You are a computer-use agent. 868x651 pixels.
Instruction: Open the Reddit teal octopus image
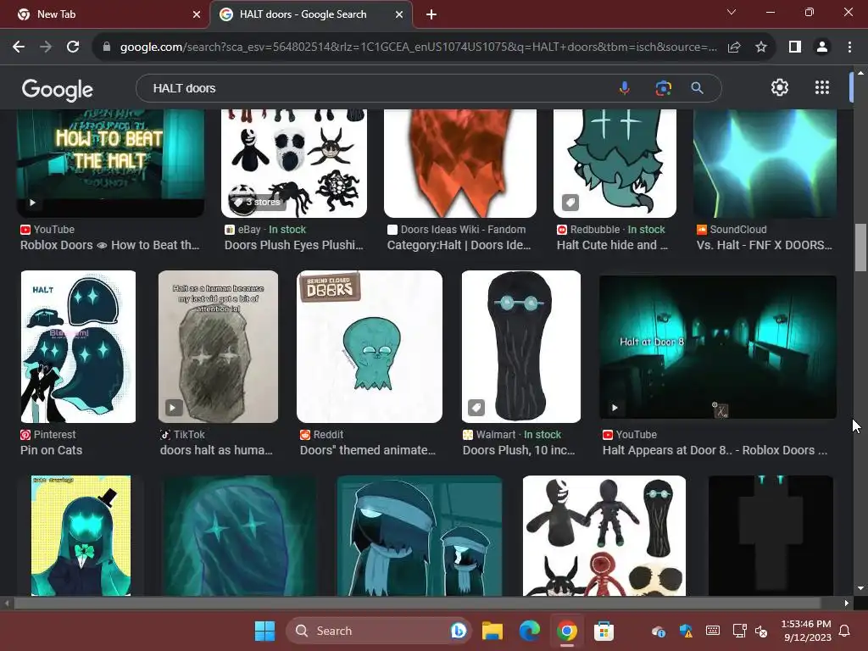click(x=370, y=347)
